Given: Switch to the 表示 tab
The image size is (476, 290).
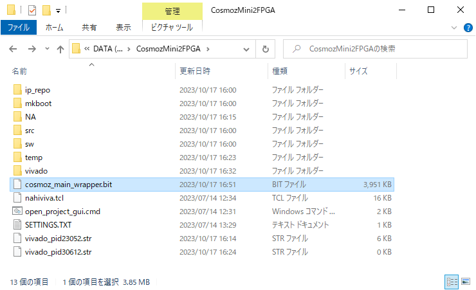Looking at the screenshot, I should 123,28.
